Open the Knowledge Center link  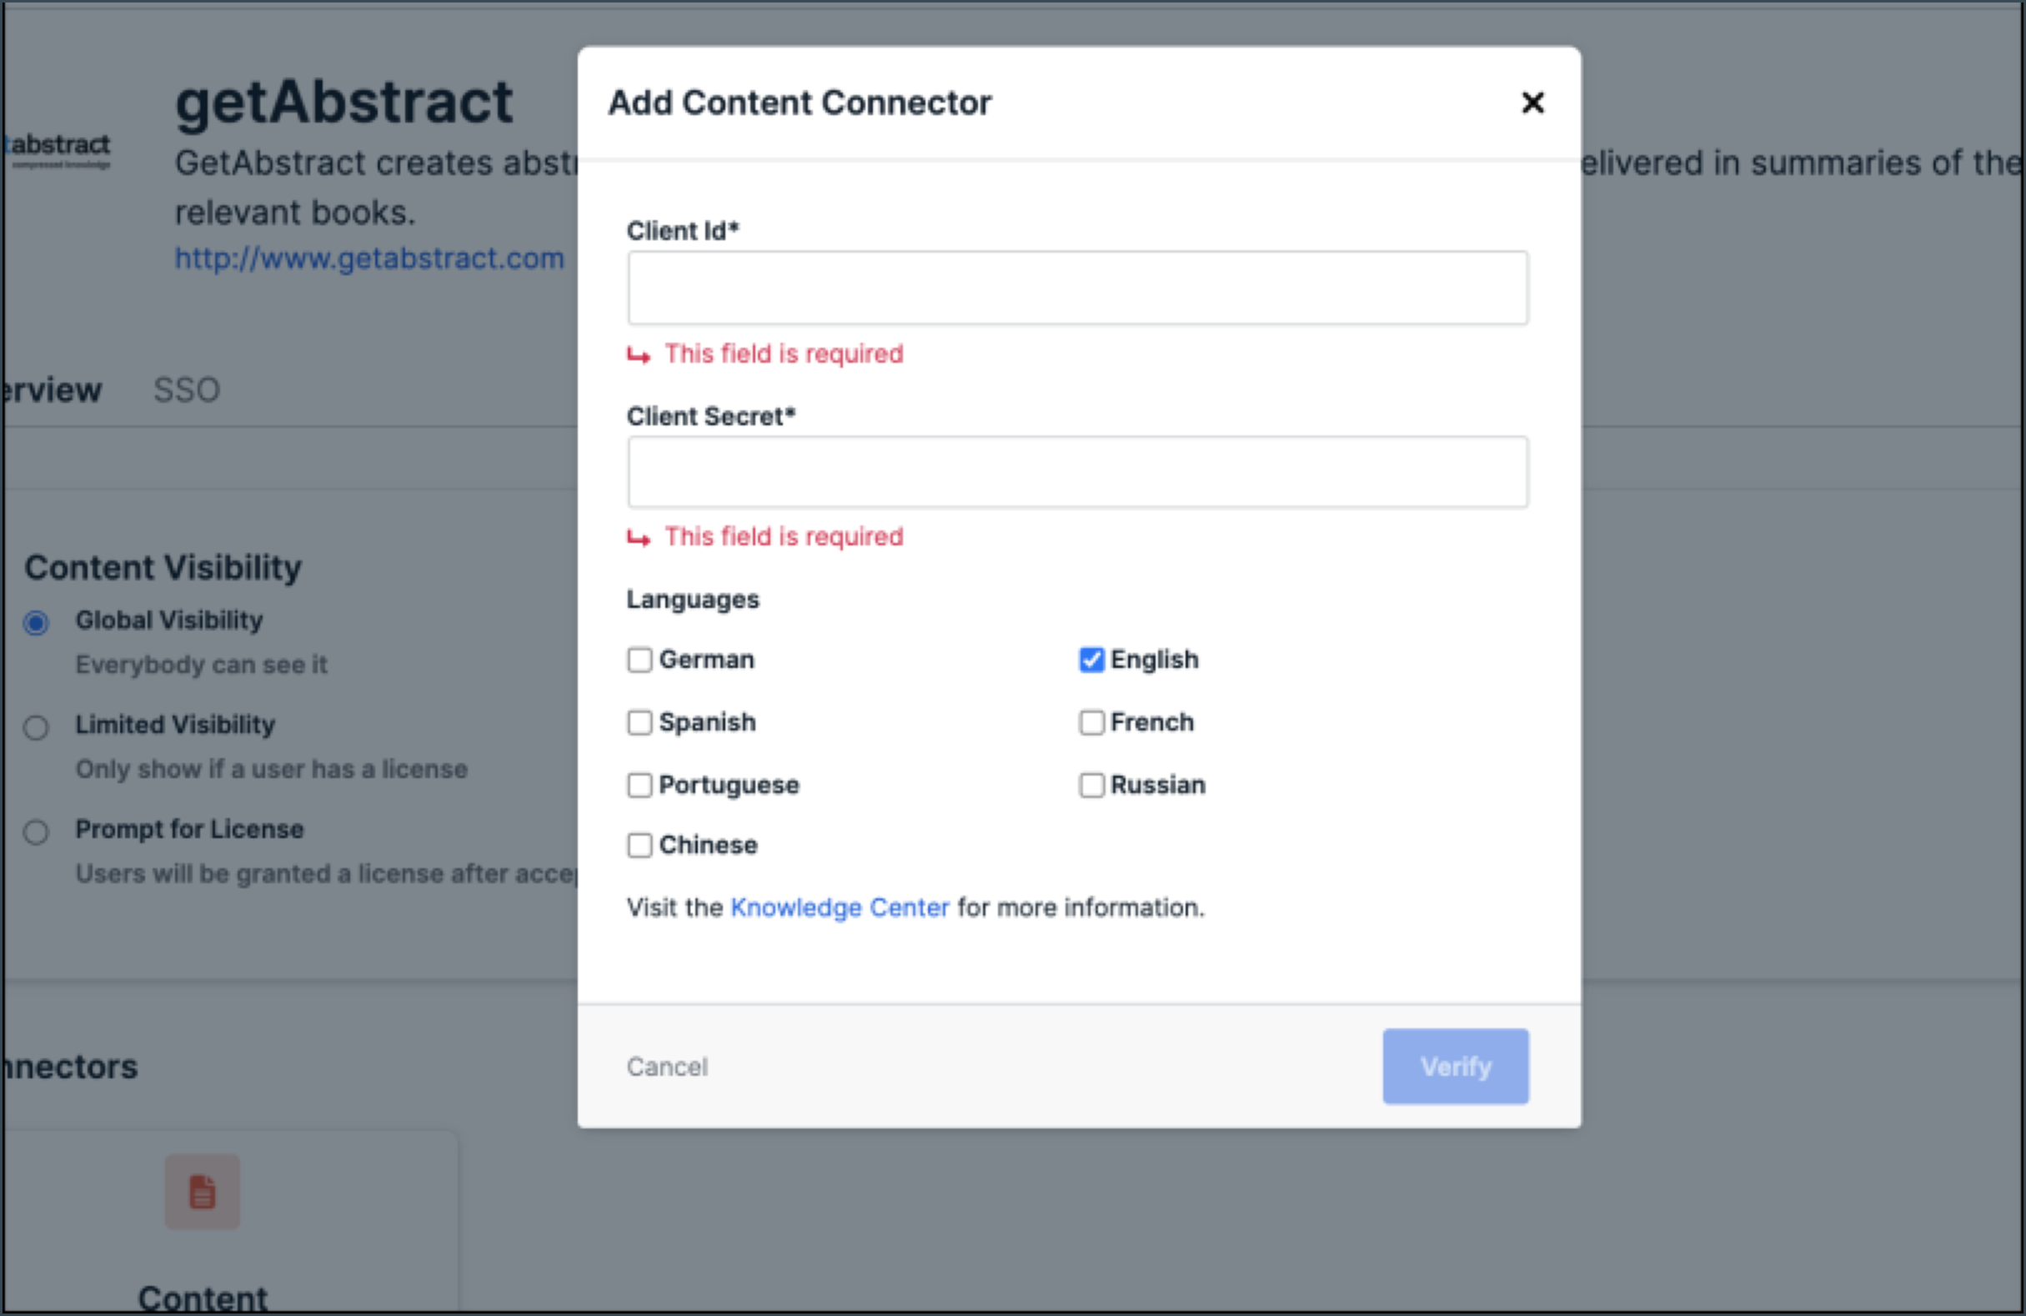840,907
